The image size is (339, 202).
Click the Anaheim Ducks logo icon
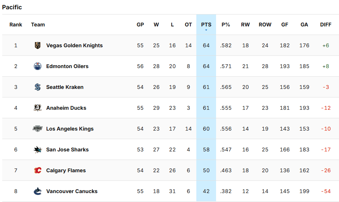[x=37, y=108]
